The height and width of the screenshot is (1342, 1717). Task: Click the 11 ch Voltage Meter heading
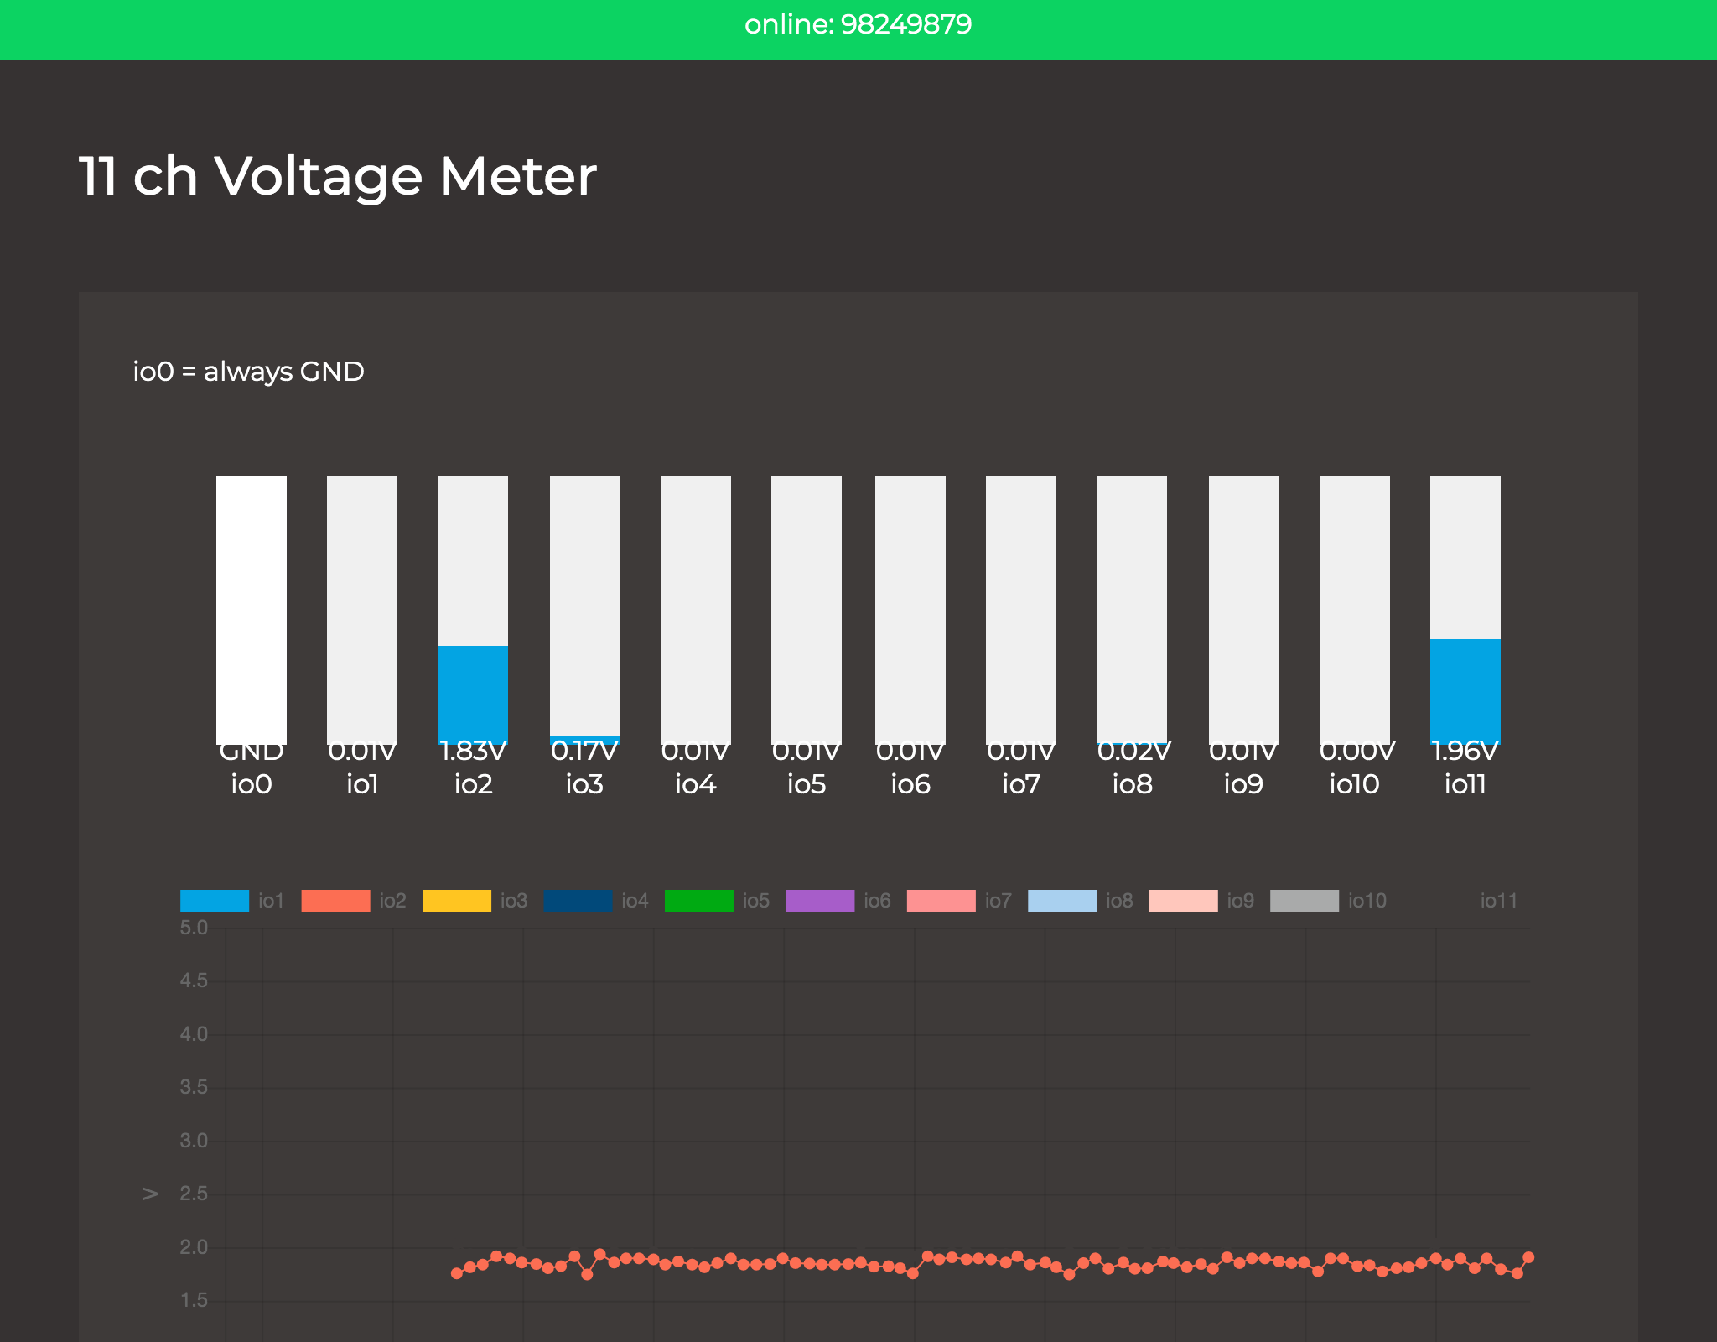pyautogui.click(x=338, y=176)
